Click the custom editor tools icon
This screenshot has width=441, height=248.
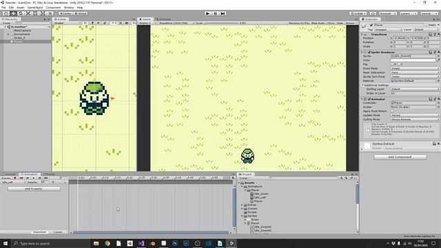pyautogui.click(x=50, y=13)
